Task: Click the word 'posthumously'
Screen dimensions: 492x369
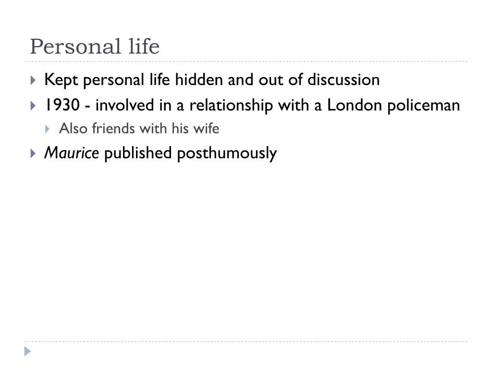Action: (x=227, y=153)
